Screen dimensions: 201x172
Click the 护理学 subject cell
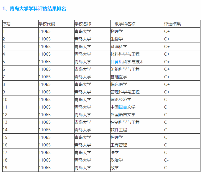click(x=137, y=137)
